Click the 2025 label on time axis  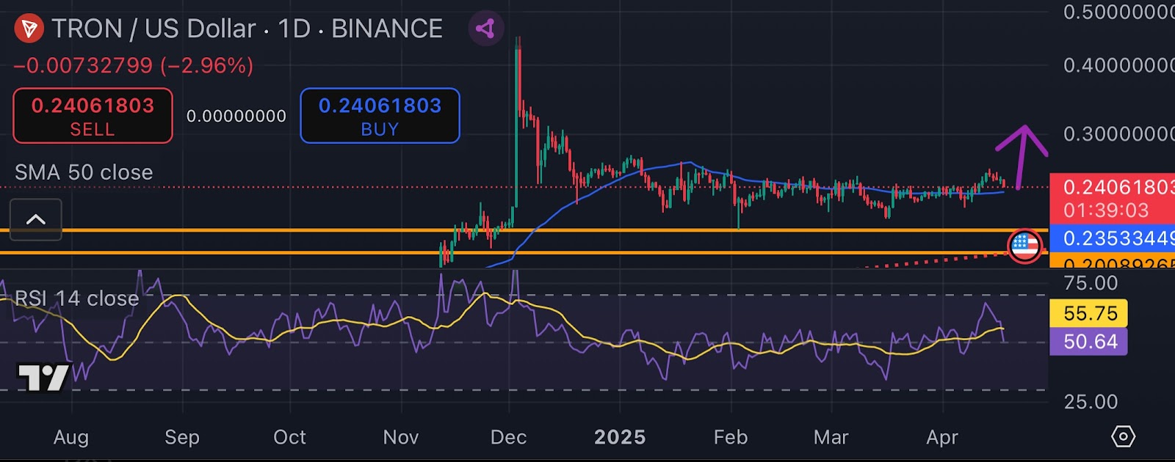pos(620,437)
